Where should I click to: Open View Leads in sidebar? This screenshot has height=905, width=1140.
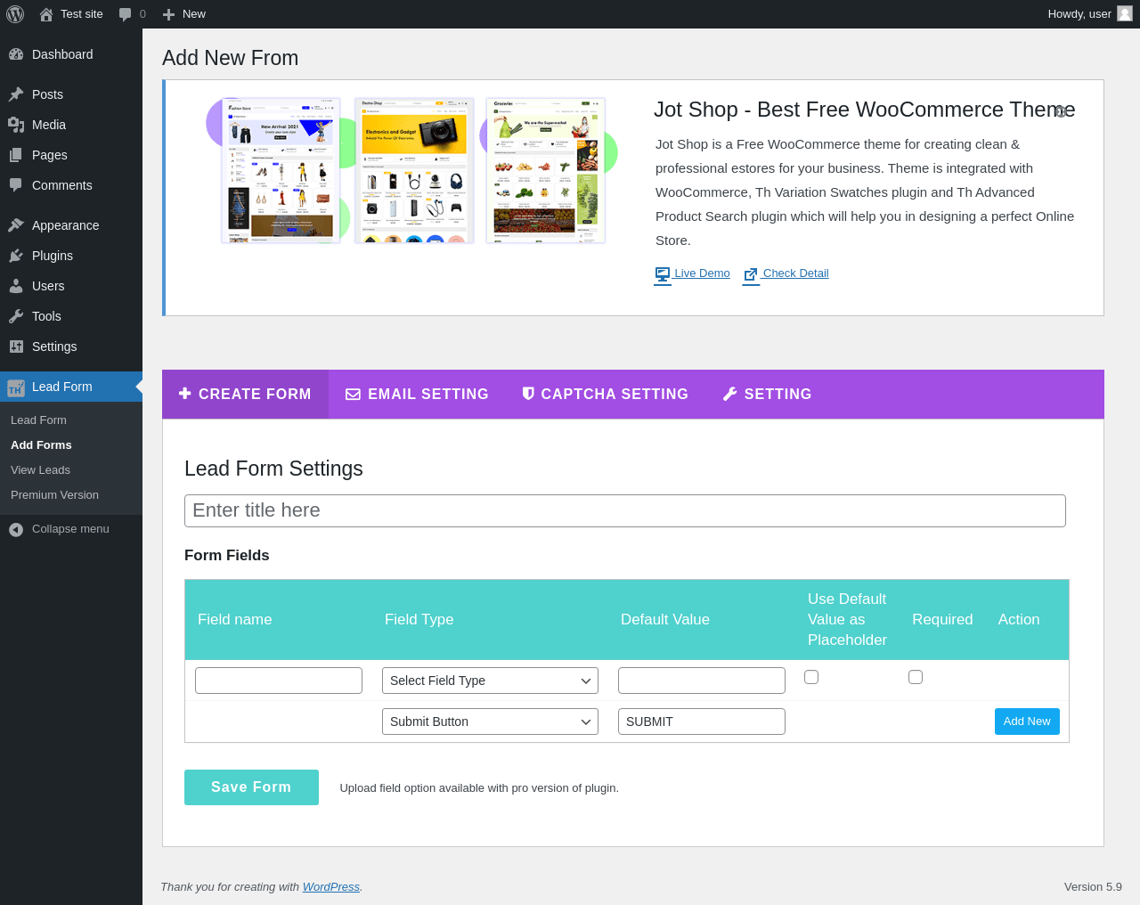[x=40, y=470]
